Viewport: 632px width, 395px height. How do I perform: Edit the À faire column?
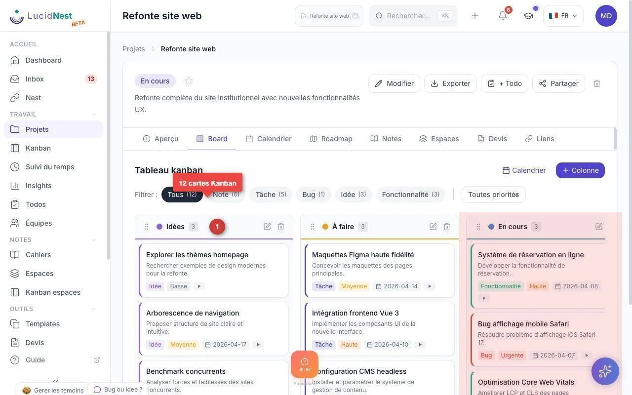pyautogui.click(x=433, y=227)
